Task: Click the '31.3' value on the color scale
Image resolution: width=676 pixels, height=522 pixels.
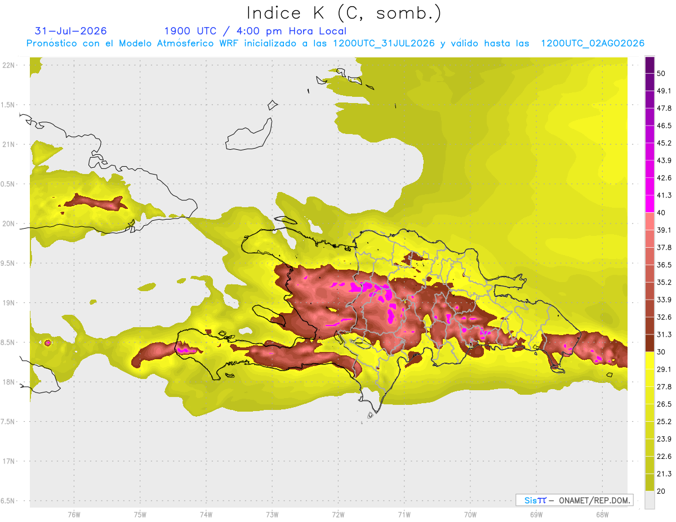Action: 664,334
